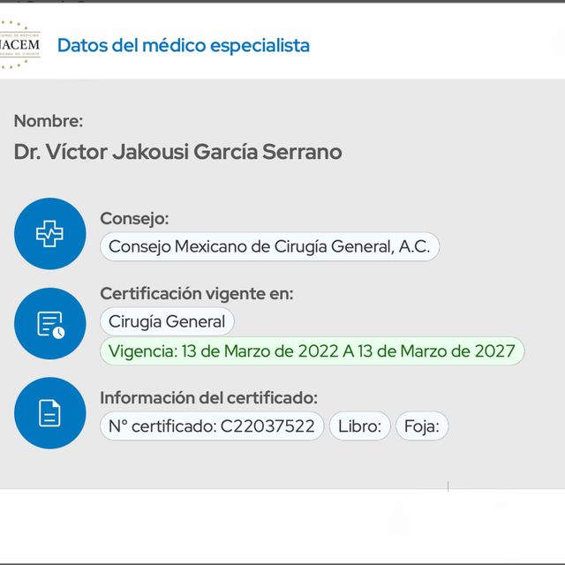Click the 'Foja:' pill
Viewport: 565px width, 565px height.
[422, 426]
